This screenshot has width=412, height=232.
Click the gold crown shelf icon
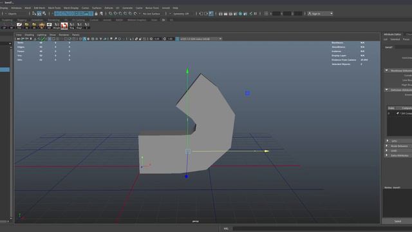42,26
